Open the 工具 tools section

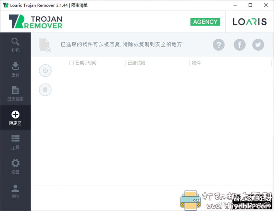15,142
